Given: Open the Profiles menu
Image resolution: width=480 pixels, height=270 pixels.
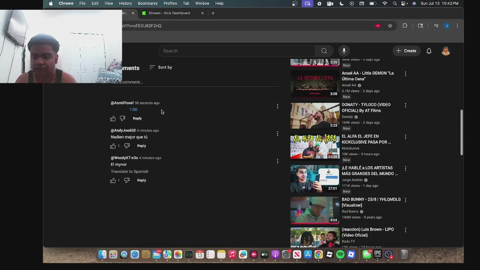Looking at the screenshot, I should pos(170,3).
